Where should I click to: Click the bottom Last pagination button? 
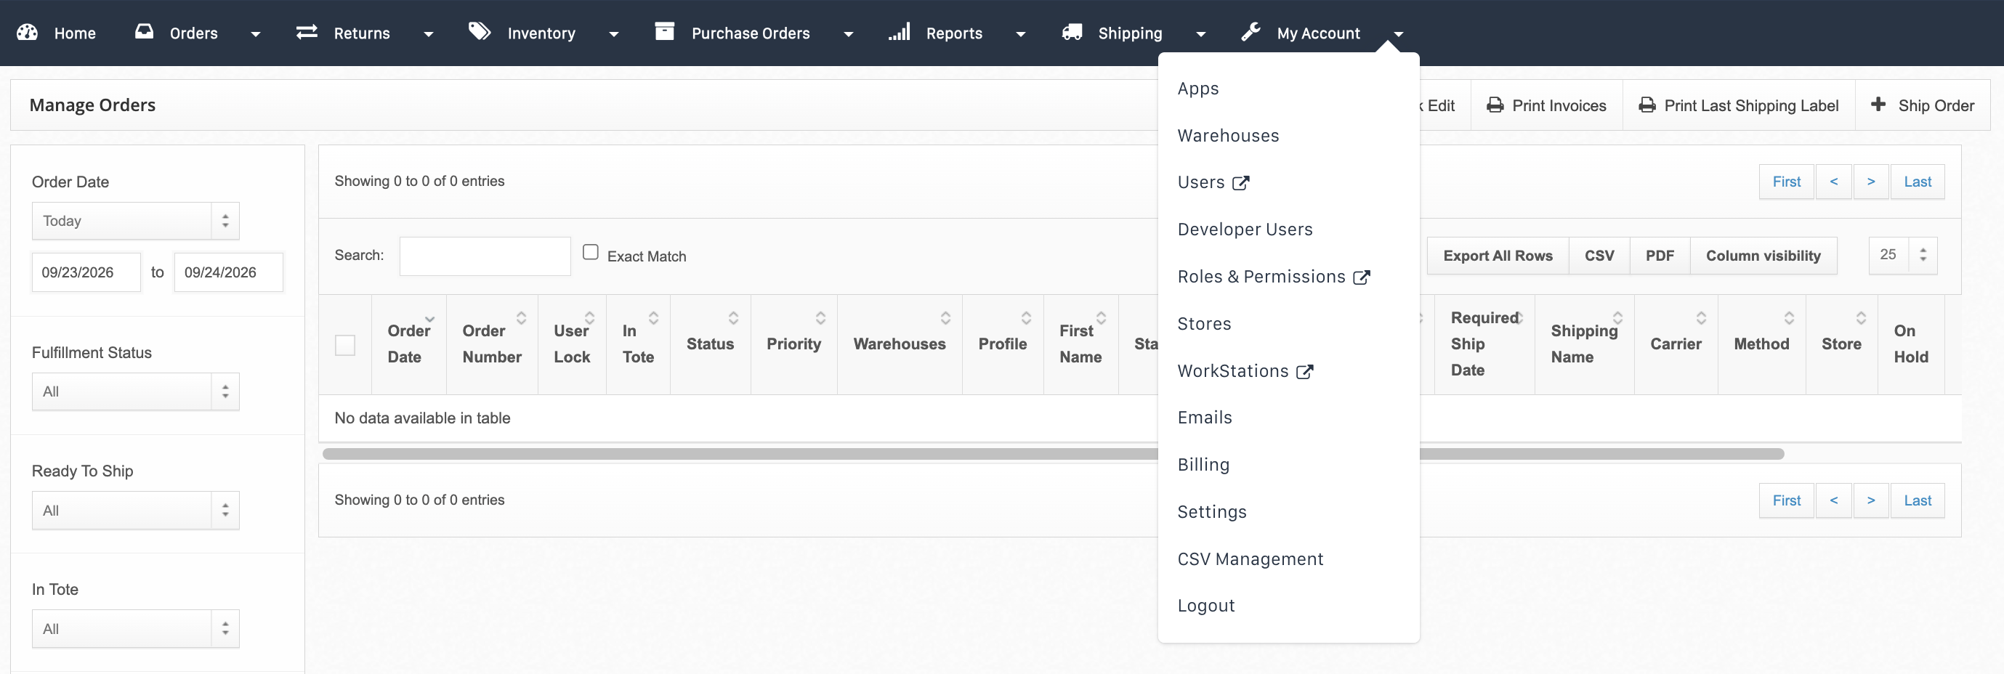click(x=1917, y=500)
